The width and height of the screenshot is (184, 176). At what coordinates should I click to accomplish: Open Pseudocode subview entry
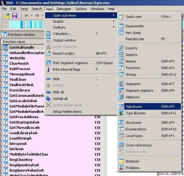[x=149, y=39]
